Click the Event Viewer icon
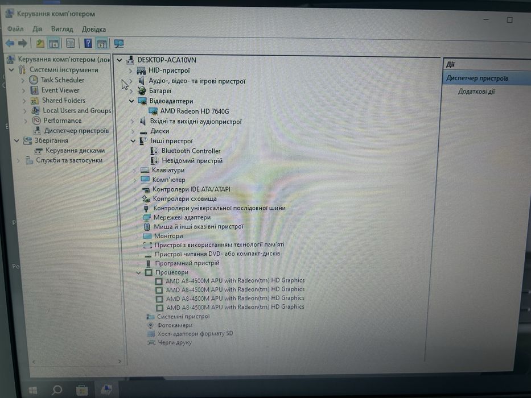Screen dimensions: 531x398 coord(34,90)
